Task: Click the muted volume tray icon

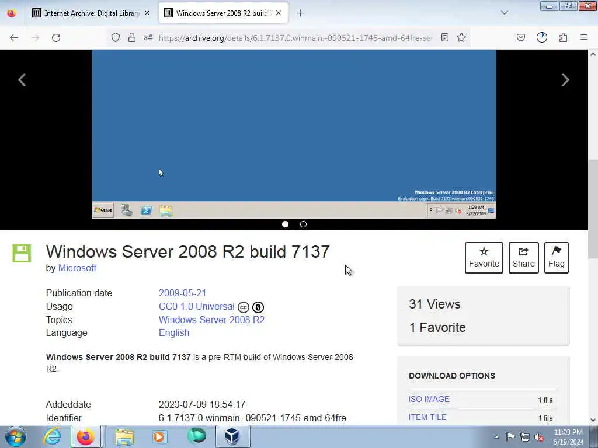Action: (x=539, y=437)
